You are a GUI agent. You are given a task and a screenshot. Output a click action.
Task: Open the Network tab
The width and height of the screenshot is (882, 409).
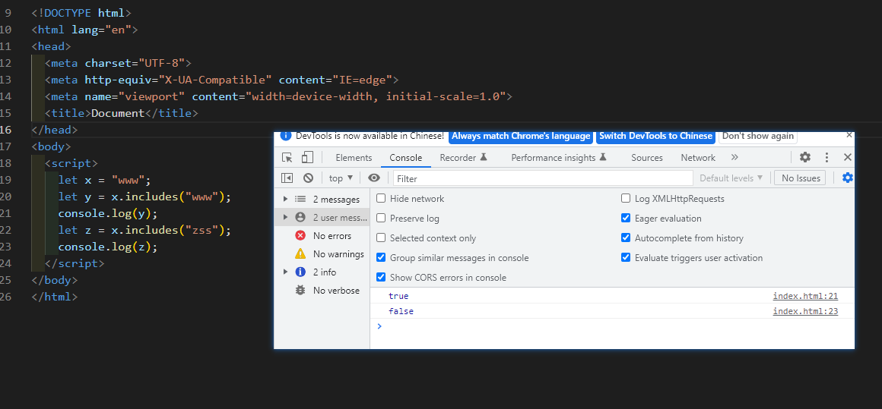point(698,158)
